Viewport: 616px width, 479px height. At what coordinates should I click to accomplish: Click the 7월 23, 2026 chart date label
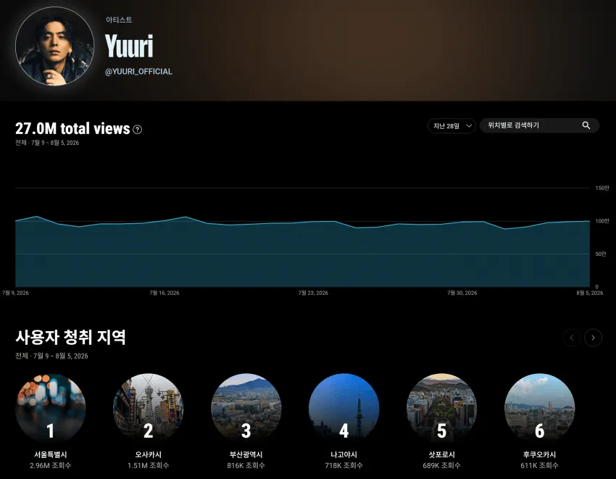313,293
